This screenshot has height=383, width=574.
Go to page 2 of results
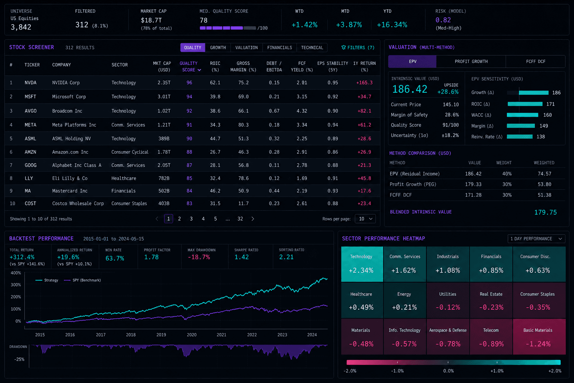tap(179, 219)
